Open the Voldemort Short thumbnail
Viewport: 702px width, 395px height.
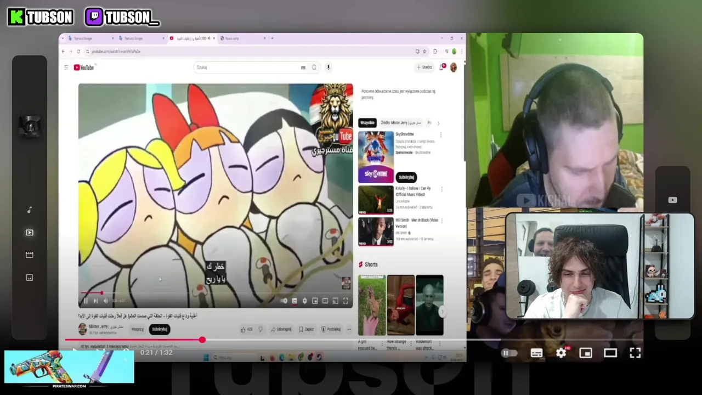point(429,305)
